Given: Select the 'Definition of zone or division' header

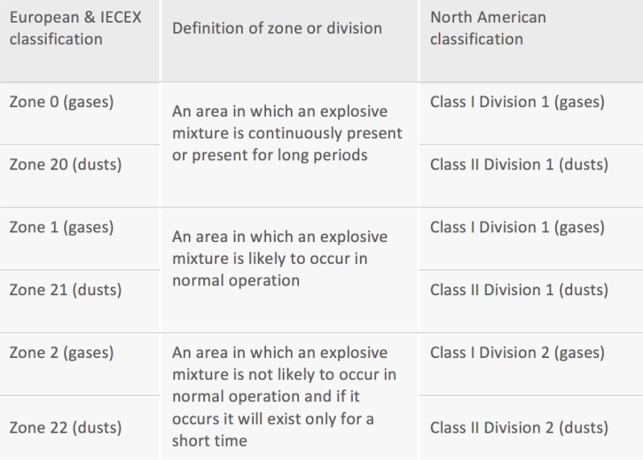Looking at the screenshot, I should point(277,29).
